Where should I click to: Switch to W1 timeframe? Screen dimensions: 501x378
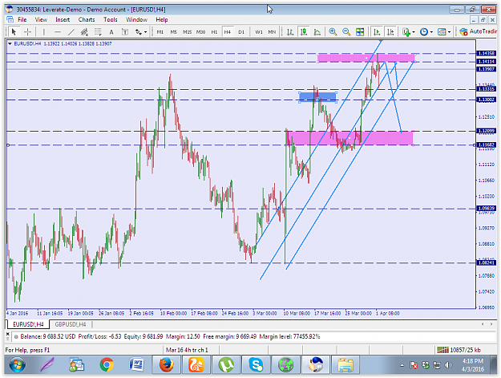259,32
